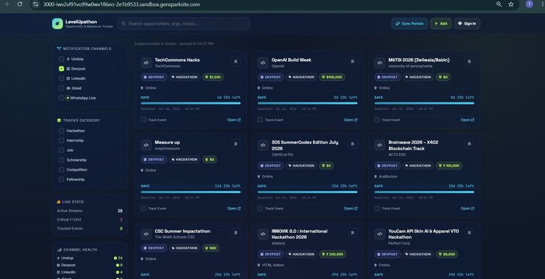This screenshot has width=545, height=279.
Task: Bookmark this page with the star icon
Action: pos(511,4)
